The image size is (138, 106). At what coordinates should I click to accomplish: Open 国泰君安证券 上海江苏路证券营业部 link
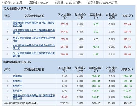[34, 24]
